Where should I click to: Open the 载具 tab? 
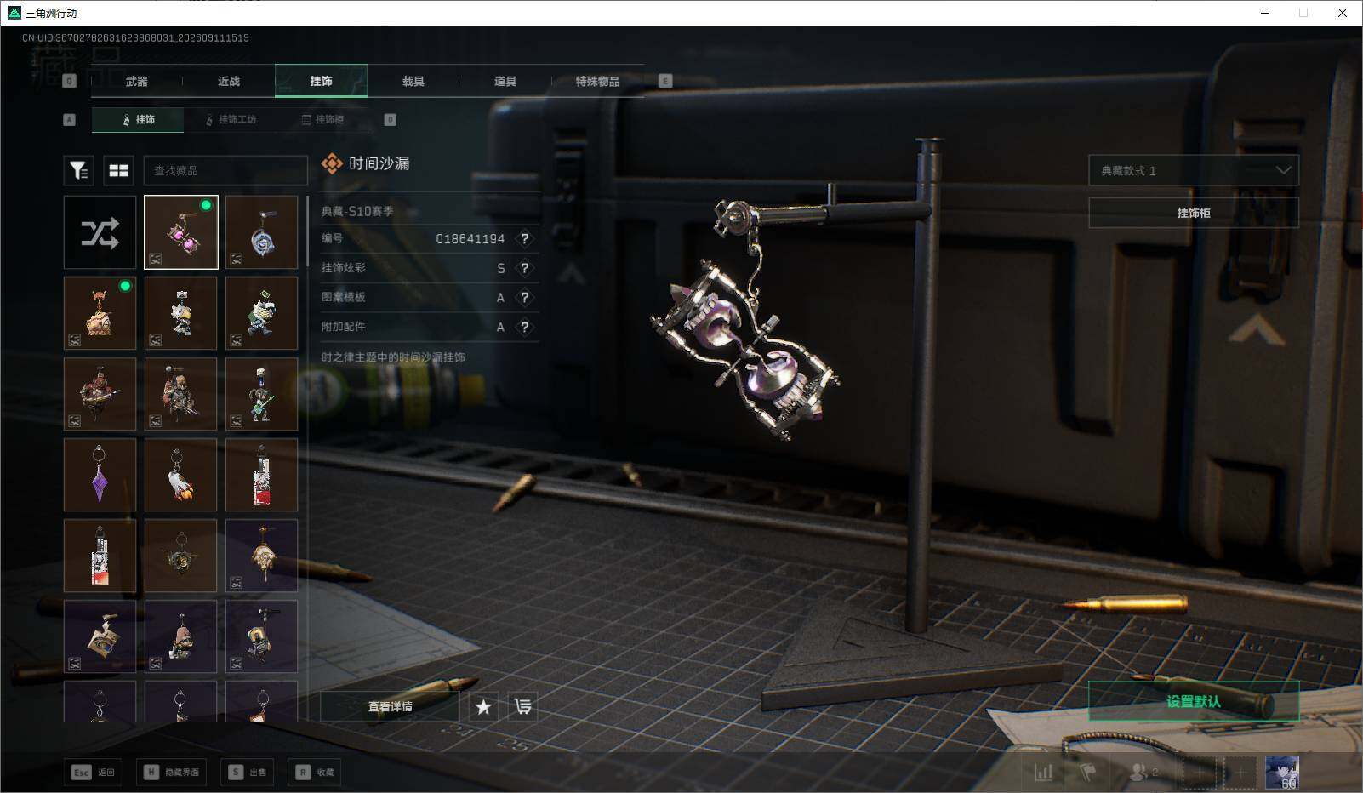pos(413,81)
